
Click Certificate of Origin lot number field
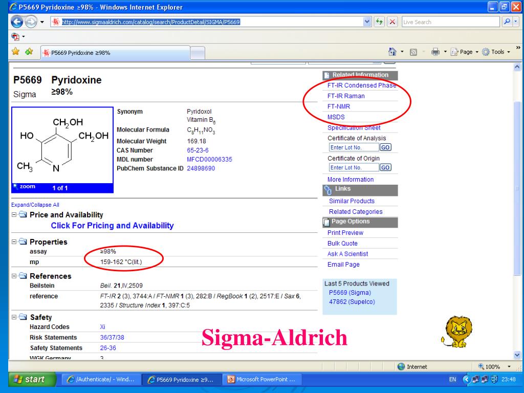click(354, 167)
